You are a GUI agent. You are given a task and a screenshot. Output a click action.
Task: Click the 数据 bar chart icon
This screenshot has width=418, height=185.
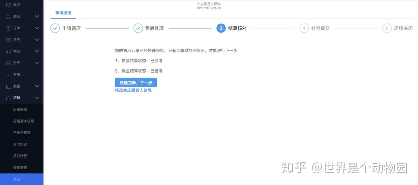(8, 86)
